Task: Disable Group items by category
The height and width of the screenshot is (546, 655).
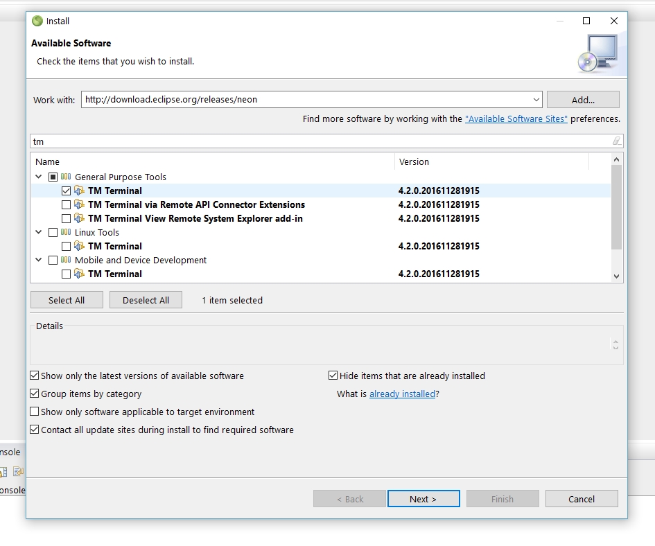Action: [x=35, y=394]
